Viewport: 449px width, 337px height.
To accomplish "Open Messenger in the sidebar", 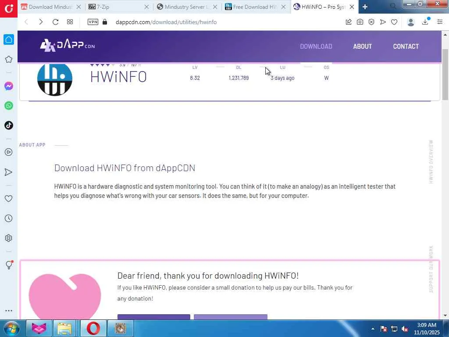I will point(9,86).
